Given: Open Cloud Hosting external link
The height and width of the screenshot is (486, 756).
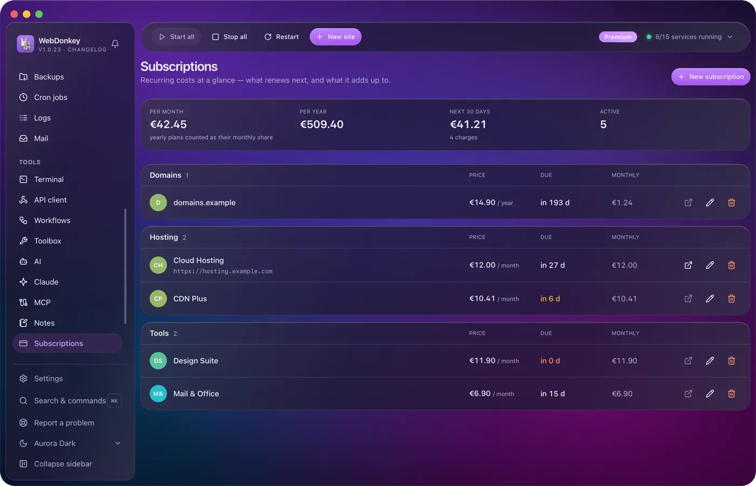Looking at the screenshot, I should (688, 265).
